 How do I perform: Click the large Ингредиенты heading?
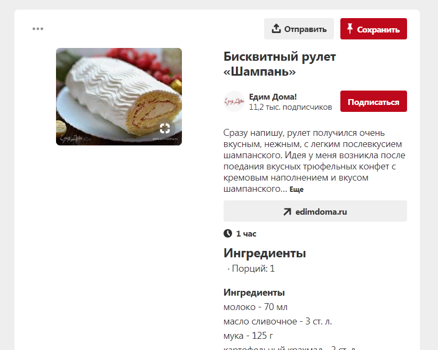click(x=265, y=253)
